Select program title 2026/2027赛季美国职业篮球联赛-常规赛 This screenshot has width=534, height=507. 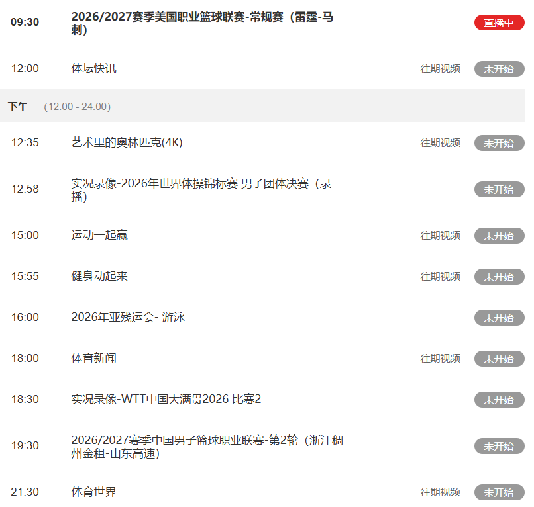202,23
